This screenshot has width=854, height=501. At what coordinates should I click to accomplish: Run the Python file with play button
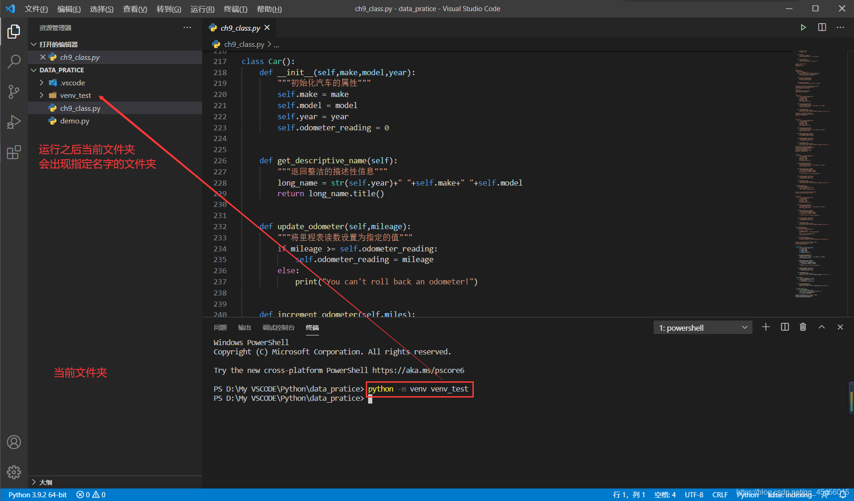point(803,27)
